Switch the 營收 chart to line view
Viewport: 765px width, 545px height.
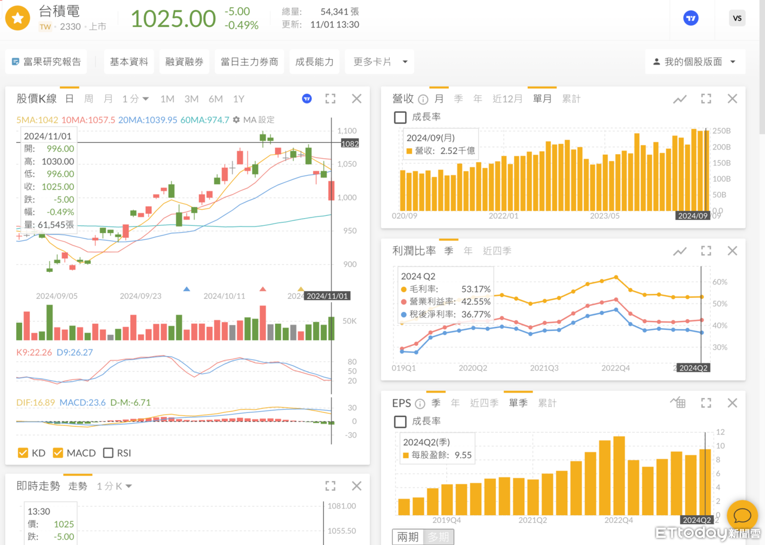tap(680, 99)
